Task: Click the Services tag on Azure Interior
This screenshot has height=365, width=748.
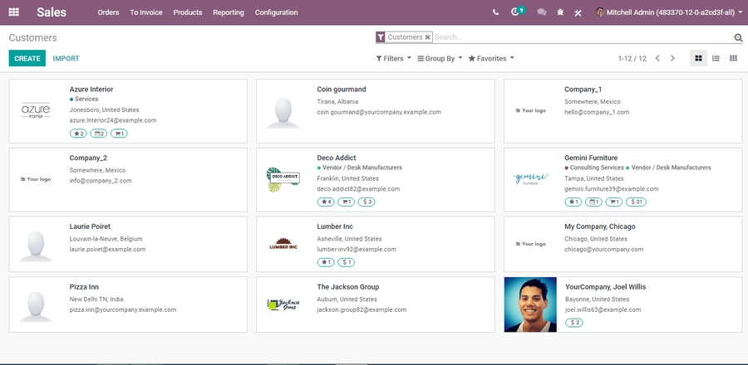Action: 84,99
